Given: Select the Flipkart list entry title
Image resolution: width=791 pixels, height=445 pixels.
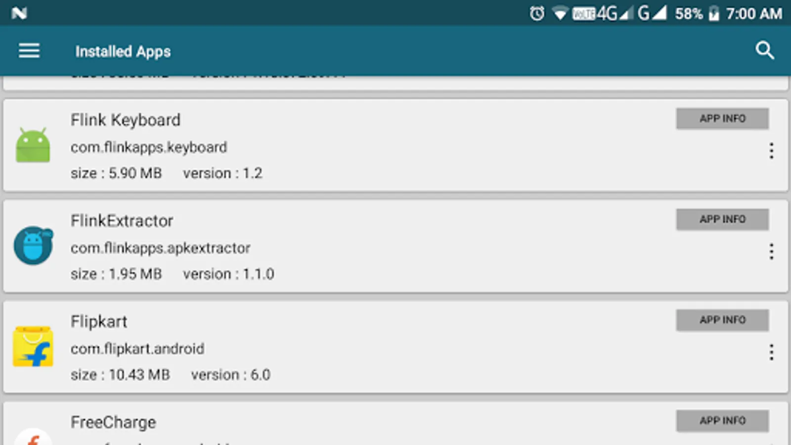Looking at the screenshot, I should 99,322.
